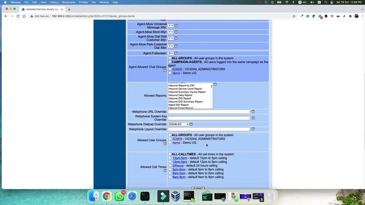Launch Safari from the dock
Screen dimensions: 365x205
click(132, 196)
